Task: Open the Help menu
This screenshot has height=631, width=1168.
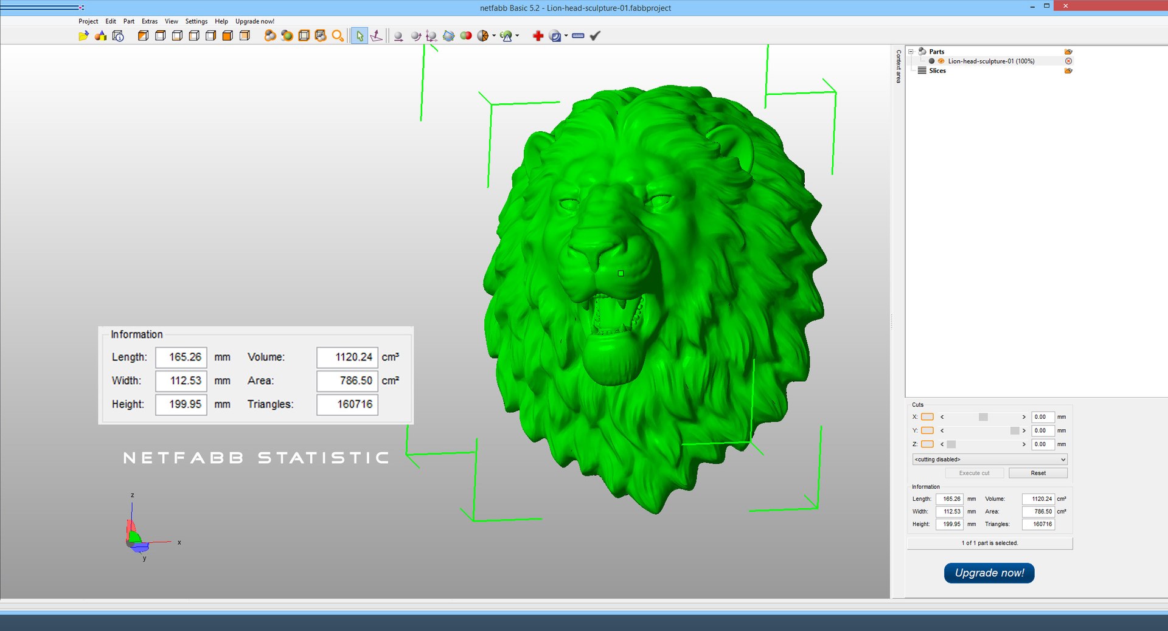Action: (x=221, y=21)
